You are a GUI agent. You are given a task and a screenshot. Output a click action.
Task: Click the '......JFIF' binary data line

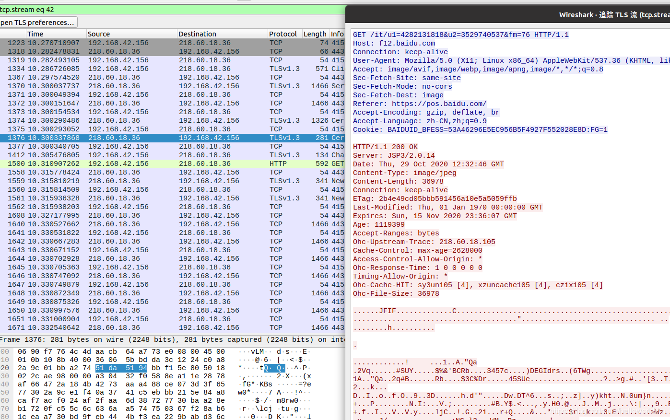(511, 311)
